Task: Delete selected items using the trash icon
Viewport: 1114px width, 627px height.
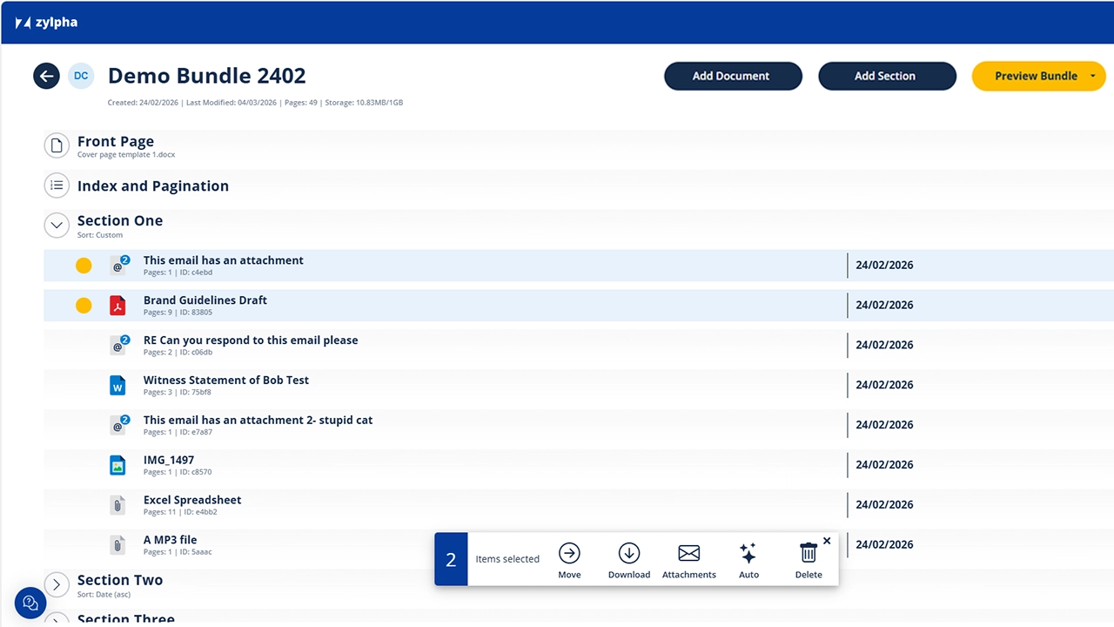Action: point(808,553)
